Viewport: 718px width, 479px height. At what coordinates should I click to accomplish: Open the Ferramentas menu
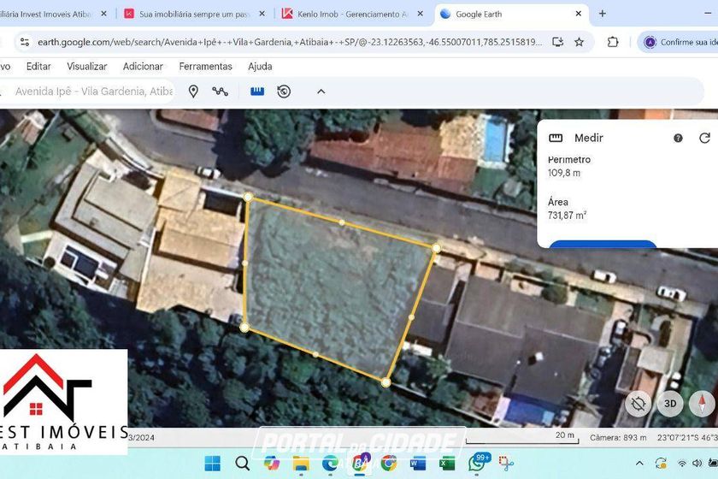[206, 67]
